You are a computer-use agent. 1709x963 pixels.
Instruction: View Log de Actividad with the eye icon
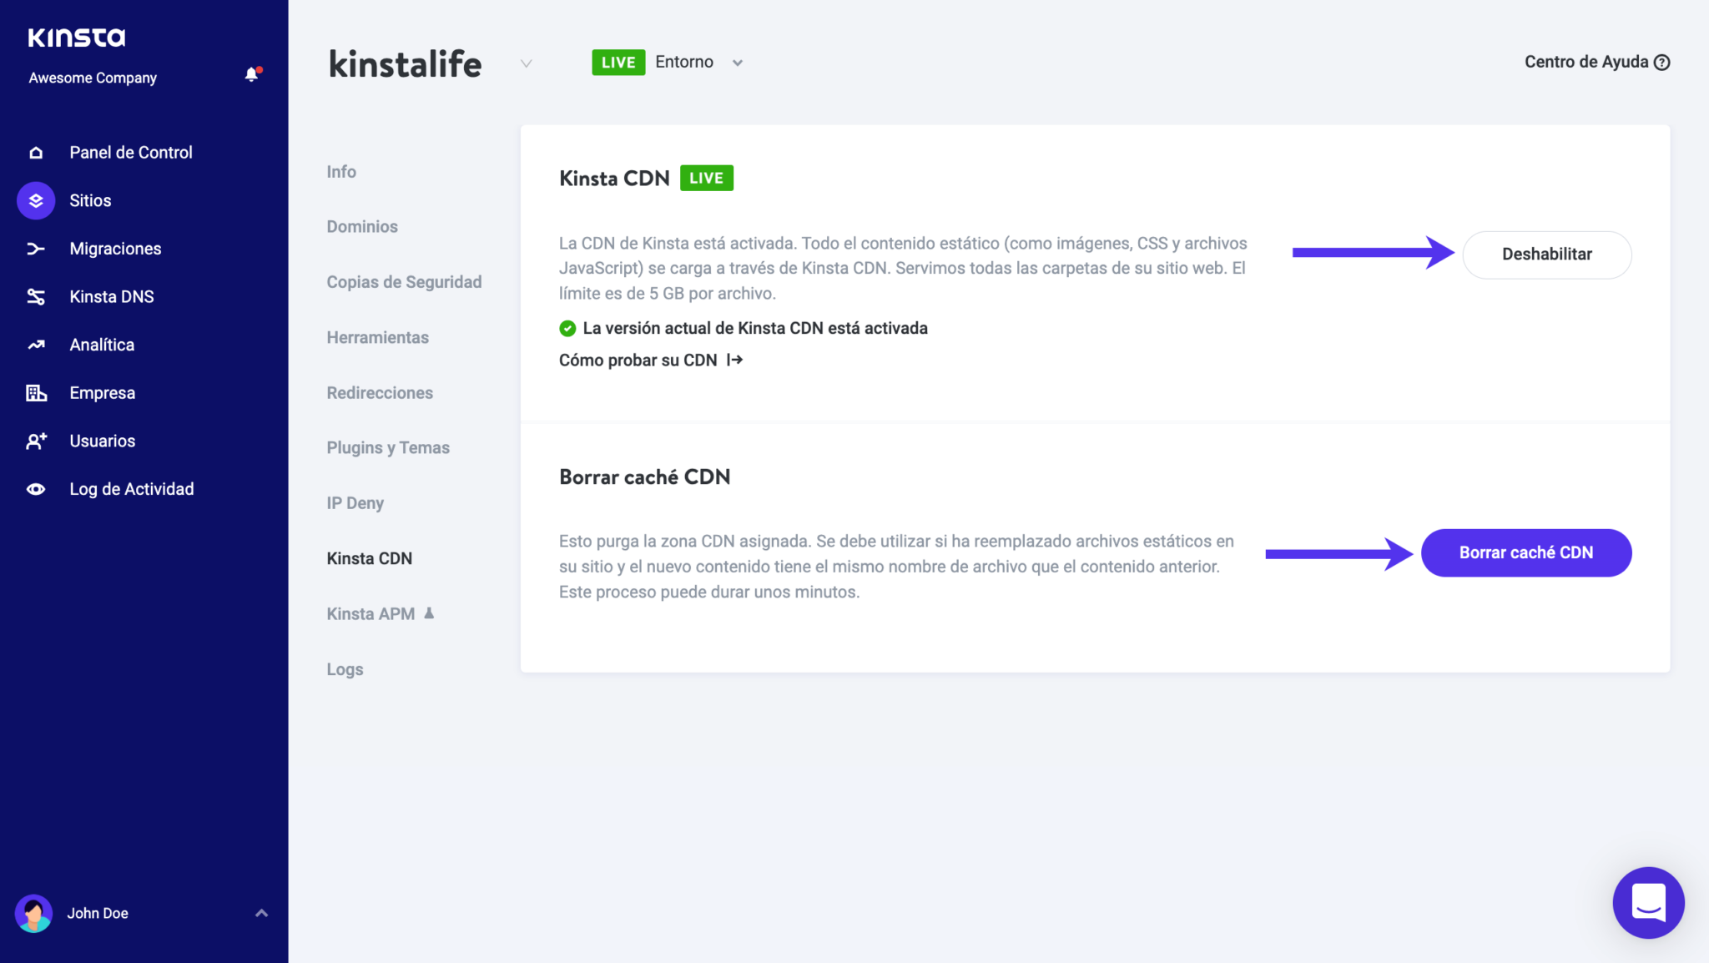[x=35, y=488]
